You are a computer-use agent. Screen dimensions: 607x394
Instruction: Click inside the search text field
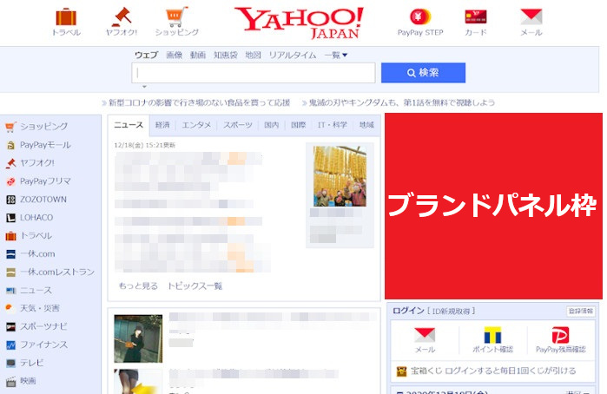point(254,73)
